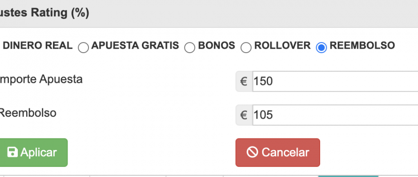Select the APUESTA GRATIS radio button
418x177 pixels.
[x=83, y=48]
